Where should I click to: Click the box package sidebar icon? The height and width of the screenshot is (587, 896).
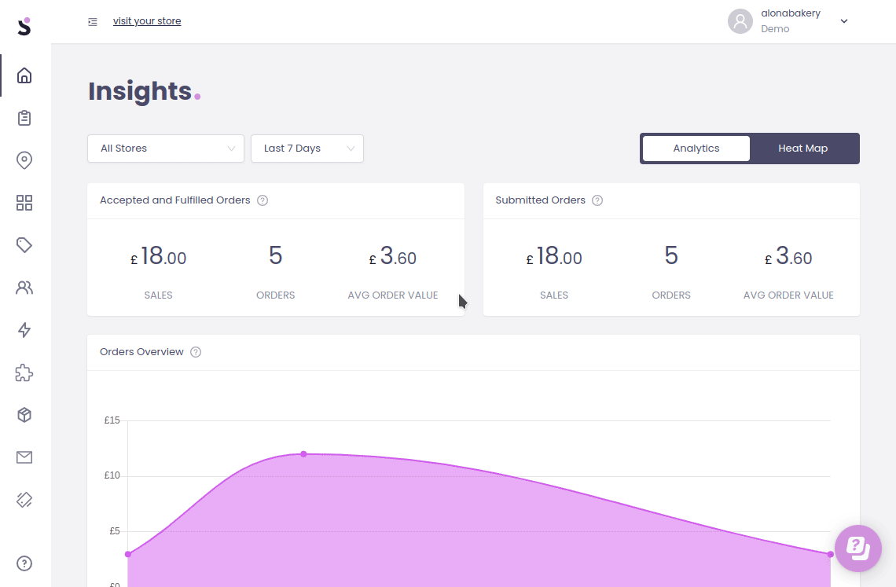point(24,415)
